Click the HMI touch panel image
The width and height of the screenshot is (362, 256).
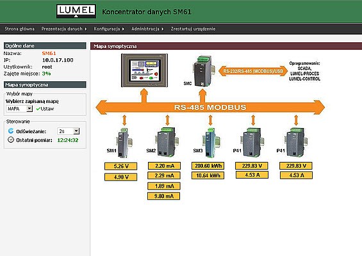click(145, 70)
